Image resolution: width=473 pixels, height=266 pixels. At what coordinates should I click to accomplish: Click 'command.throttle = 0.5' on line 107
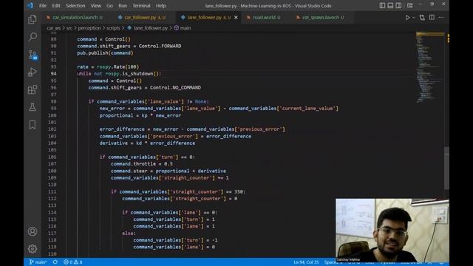(x=142, y=164)
